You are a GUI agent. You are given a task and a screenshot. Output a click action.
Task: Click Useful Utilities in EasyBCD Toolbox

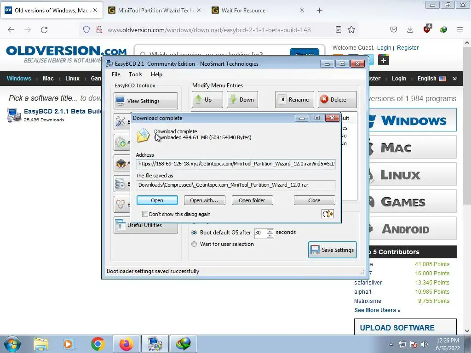pos(146,225)
